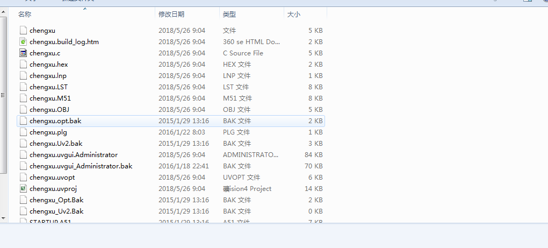This screenshot has height=248, width=548.
Task: Click the '360 se HTML Do...' type cell
Action: click(x=251, y=41)
